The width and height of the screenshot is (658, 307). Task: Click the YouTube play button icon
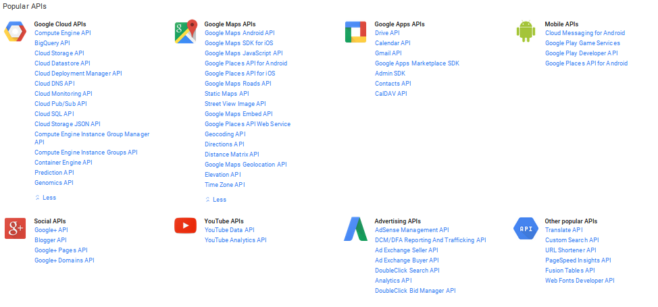coord(186,225)
